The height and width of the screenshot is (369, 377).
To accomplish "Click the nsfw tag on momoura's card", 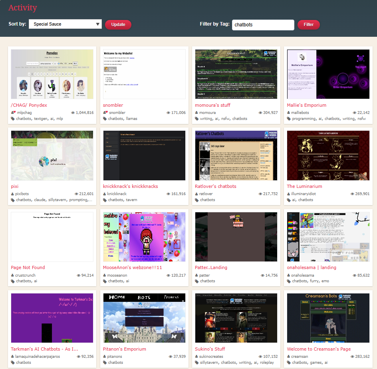I will coord(225,119).
